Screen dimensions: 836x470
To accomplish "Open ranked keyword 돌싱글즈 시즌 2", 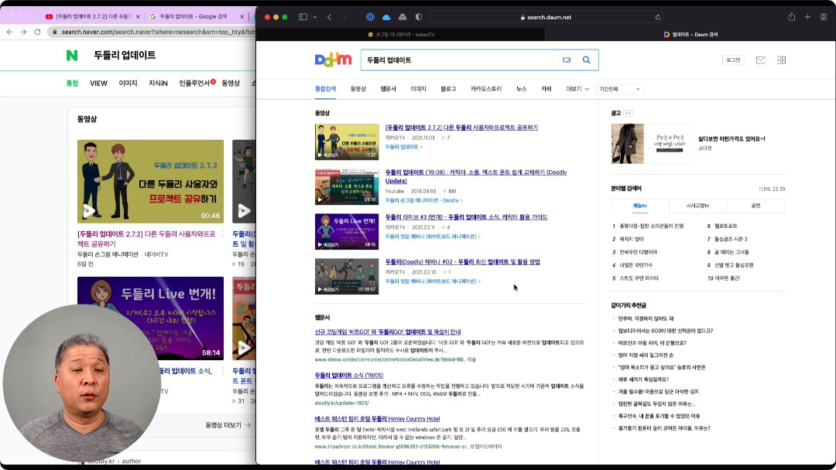I will [x=731, y=239].
